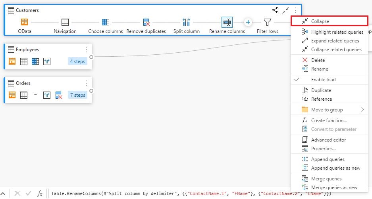This screenshot has height=199, width=372.
Task: Click the OData source step icon
Action: pyautogui.click(x=25, y=22)
